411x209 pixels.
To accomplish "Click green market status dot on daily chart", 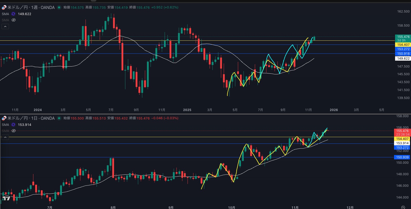I will pyautogui.click(x=59, y=118).
